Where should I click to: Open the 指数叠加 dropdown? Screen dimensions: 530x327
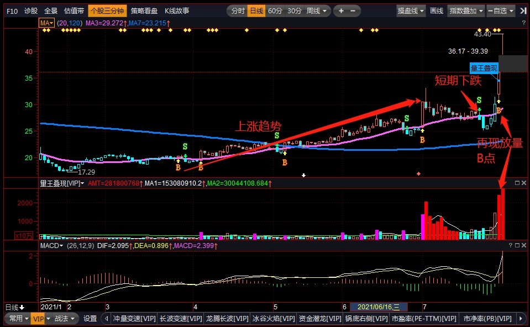pos(466,10)
